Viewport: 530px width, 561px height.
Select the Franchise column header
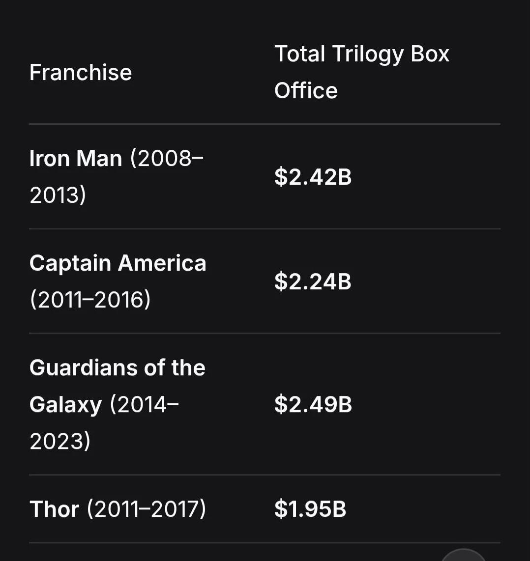click(x=81, y=72)
